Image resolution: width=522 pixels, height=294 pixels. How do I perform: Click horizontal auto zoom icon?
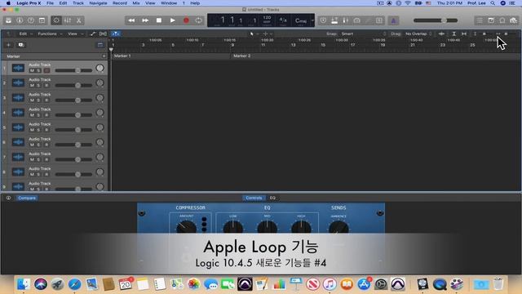(x=464, y=34)
